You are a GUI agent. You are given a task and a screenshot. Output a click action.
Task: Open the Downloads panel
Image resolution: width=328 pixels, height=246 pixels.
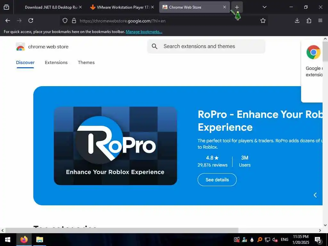point(297,20)
